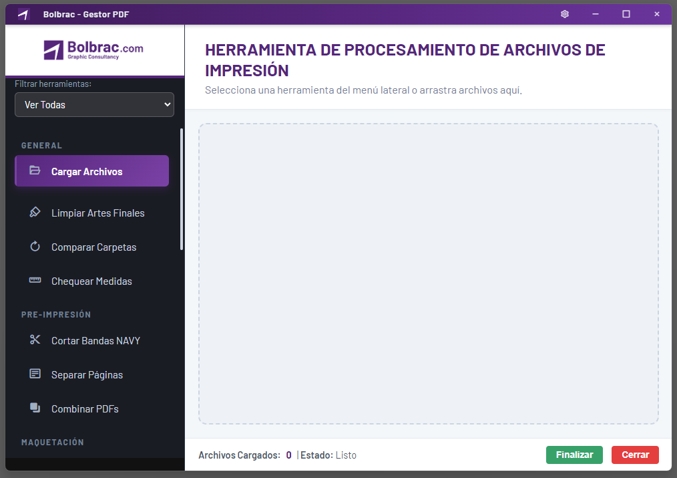Click the page icon for Separar Páginas
The image size is (677, 478).
pyautogui.click(x=35, y=374)
